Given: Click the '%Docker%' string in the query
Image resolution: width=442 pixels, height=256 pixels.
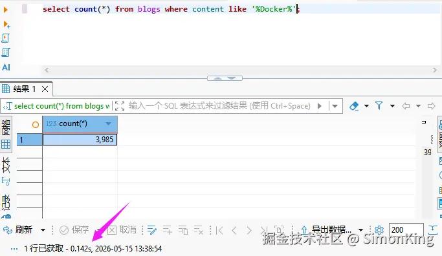Looking at the screenshot, I should (x=274, y=9).
